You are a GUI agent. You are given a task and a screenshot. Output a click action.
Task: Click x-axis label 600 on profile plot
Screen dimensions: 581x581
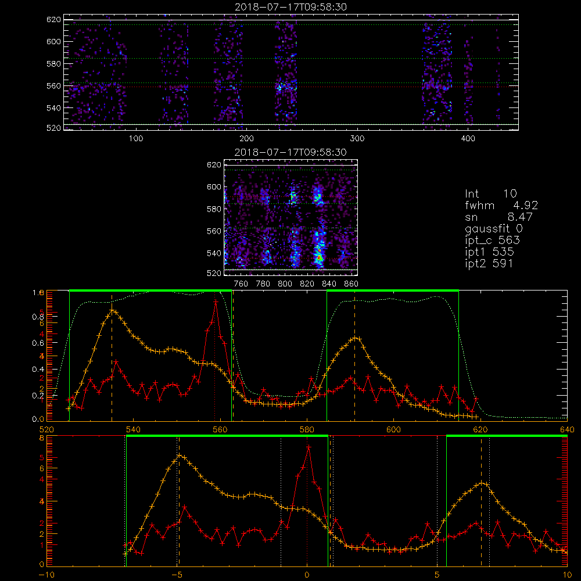[393, 429]
